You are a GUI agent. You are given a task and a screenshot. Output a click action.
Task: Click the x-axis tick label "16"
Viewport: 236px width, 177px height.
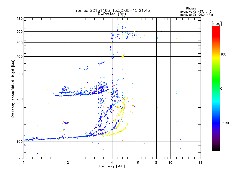(x=201, y=163)
